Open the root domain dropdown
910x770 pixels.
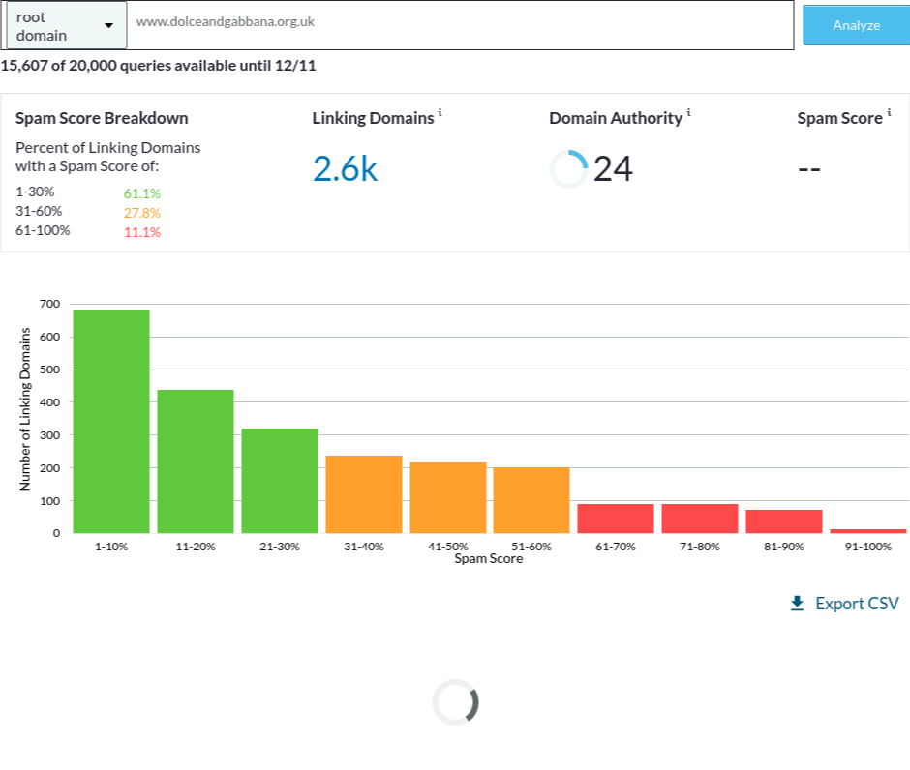pyautogui.click(x=66, y=26)
